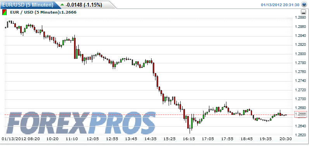The height and width of the screenshot is (146, 309).
Task: Click the current price label 1.2666
Action: coord(300,115)
